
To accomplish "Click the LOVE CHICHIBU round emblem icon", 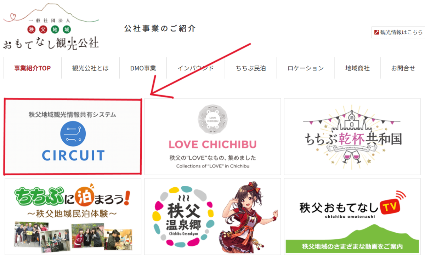I will (x=212, y=120).
